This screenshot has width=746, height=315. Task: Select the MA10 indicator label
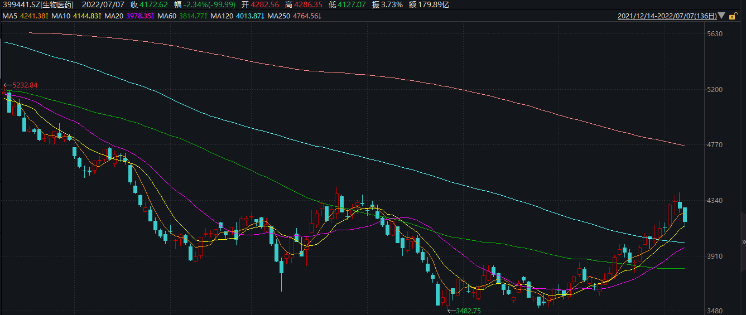(61, 16)
